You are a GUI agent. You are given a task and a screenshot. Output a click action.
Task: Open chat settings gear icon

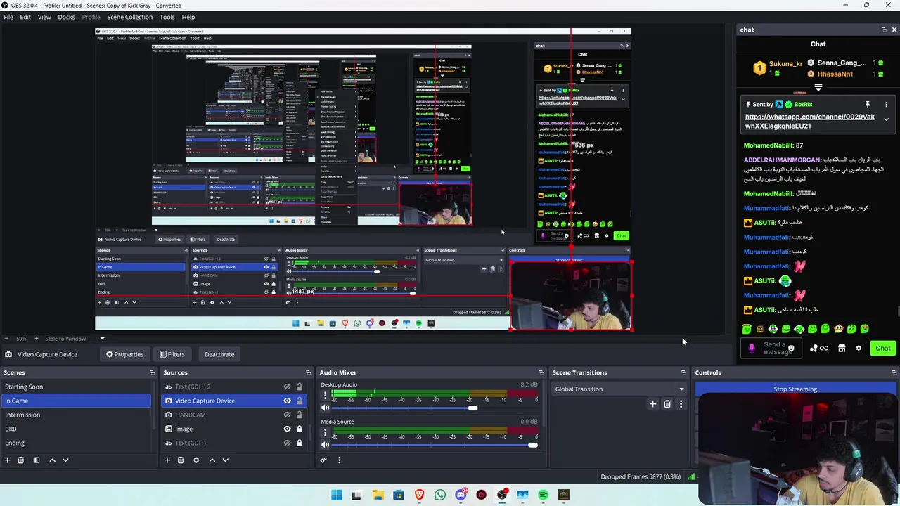[x=858, y=348]
